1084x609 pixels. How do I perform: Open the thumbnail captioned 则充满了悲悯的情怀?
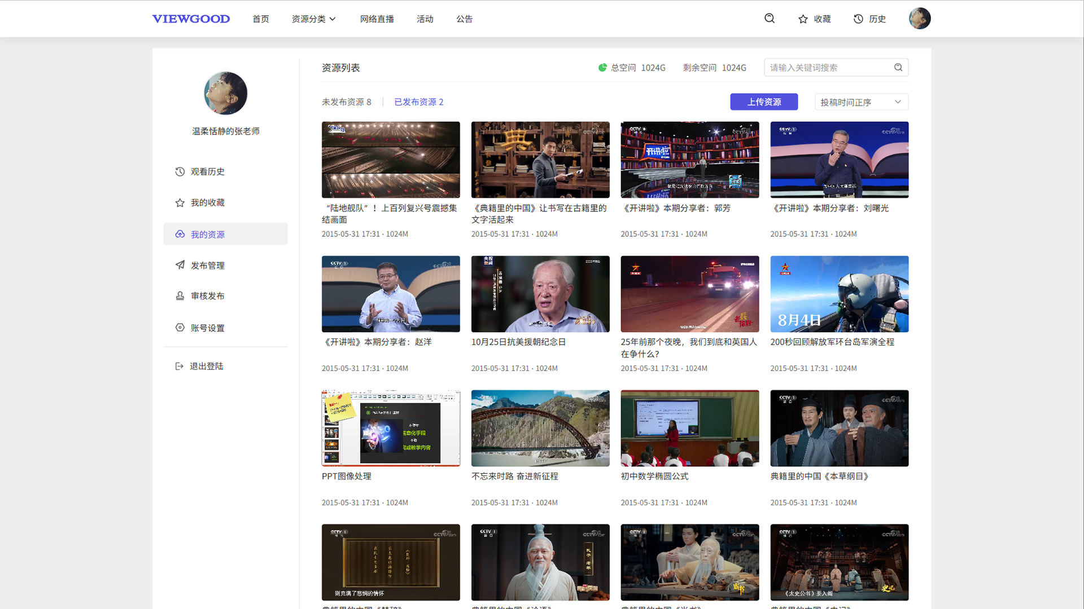[391, 562]
